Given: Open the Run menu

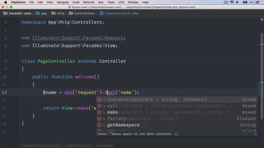Looking at the screenshot, I should pos(101,2).
